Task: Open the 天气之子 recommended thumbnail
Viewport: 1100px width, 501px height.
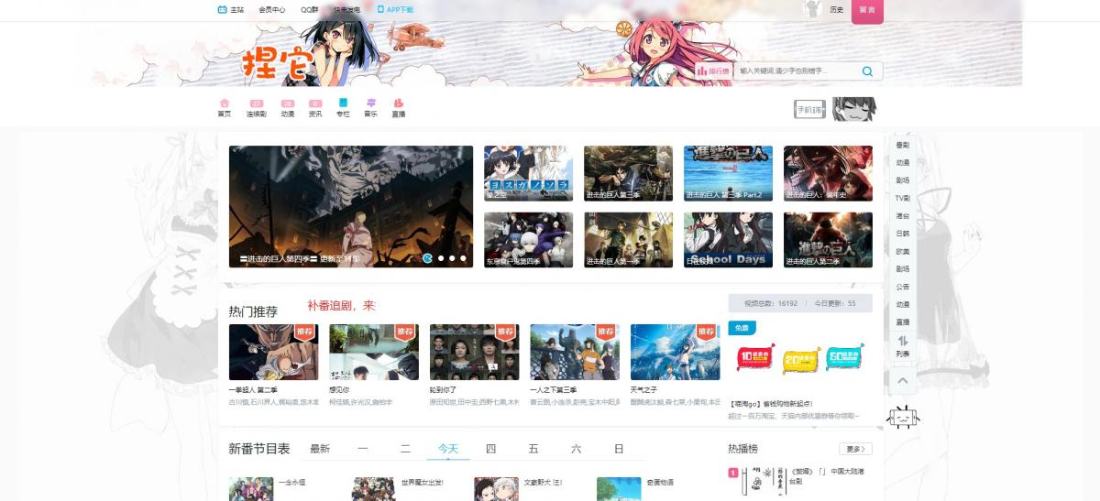Action: pyautogui.click(x=676, y=353)
